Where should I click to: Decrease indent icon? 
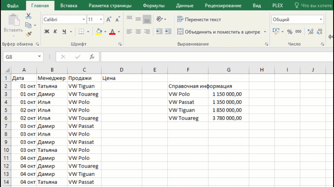pos(159,31)
